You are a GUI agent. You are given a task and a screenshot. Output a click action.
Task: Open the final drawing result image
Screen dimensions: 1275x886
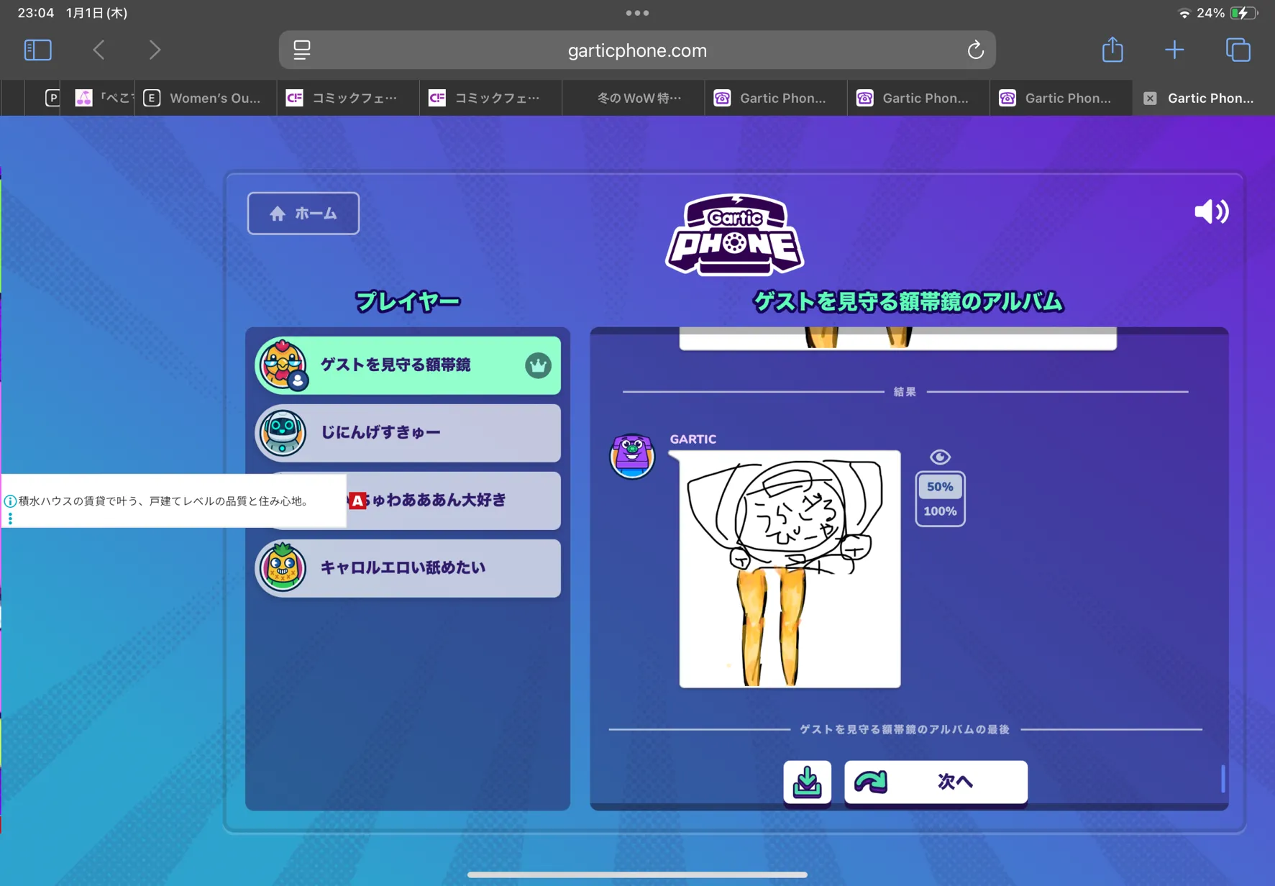[x=790, y=569]
